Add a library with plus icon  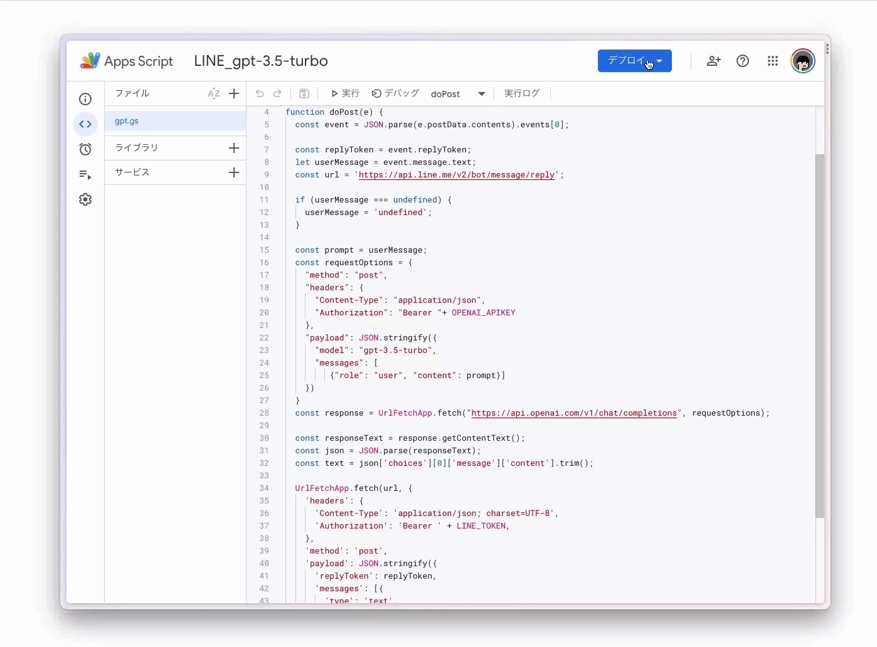(234, 148)
